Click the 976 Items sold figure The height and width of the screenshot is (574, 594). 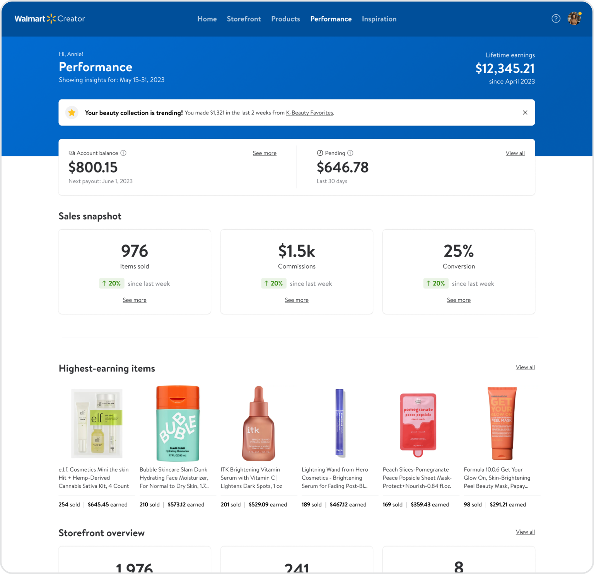click(x=135, y=251)
